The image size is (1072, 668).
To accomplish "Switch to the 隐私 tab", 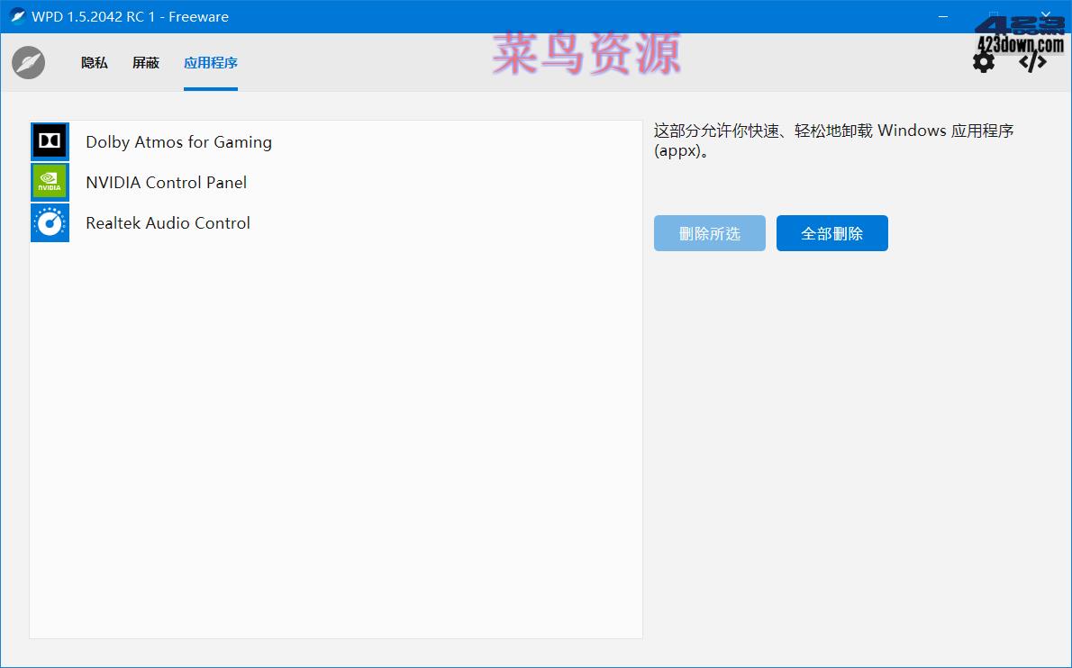I will point(94,62).
